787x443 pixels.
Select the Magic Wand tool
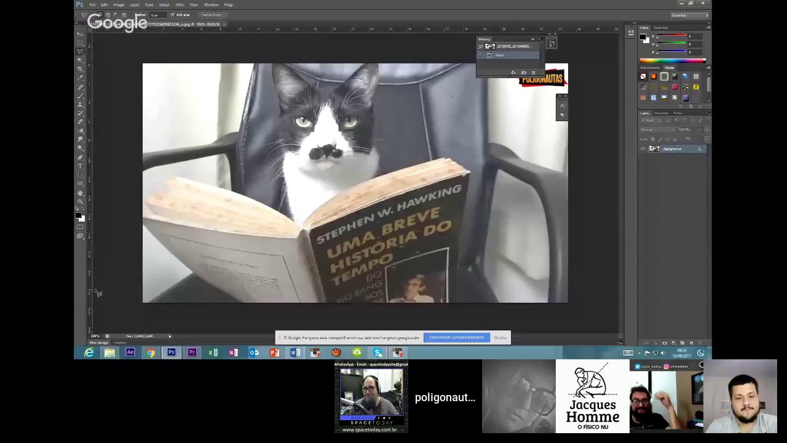[80, 60]
